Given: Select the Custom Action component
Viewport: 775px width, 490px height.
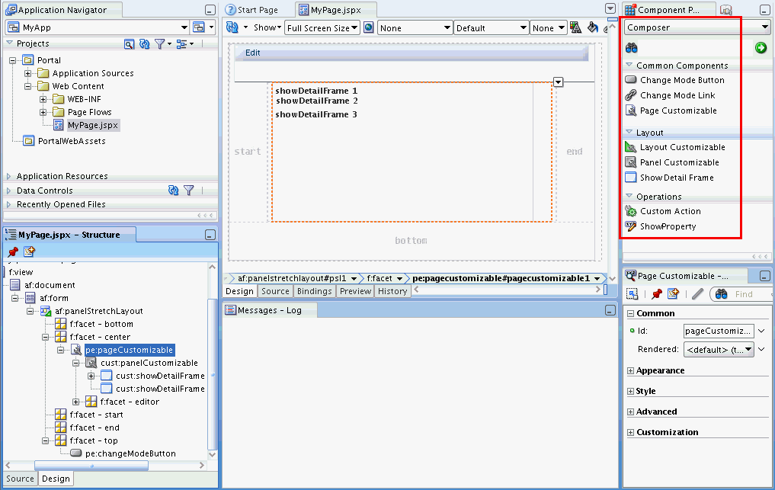Looking at the screenshot, I should point(663,211).
